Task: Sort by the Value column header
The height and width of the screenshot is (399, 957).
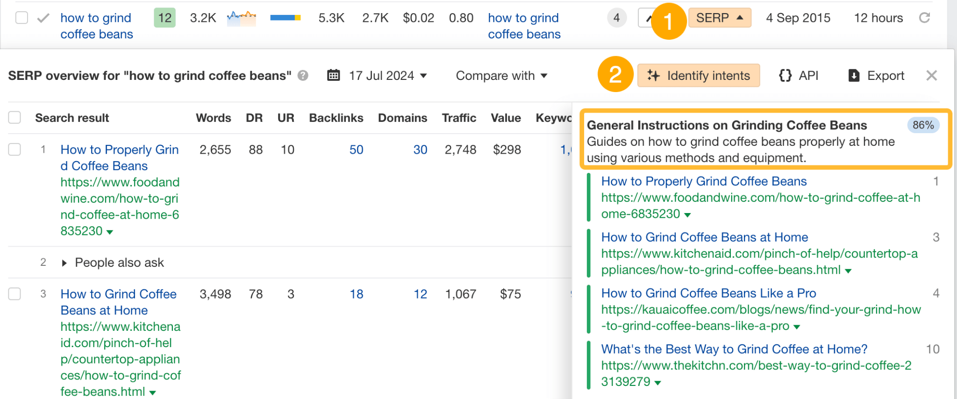Action: [506, 118]
